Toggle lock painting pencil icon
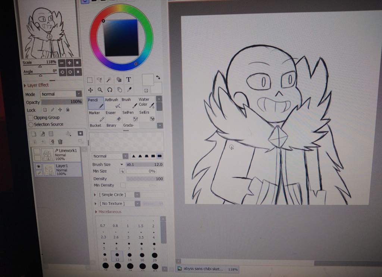 click(52, 110)
